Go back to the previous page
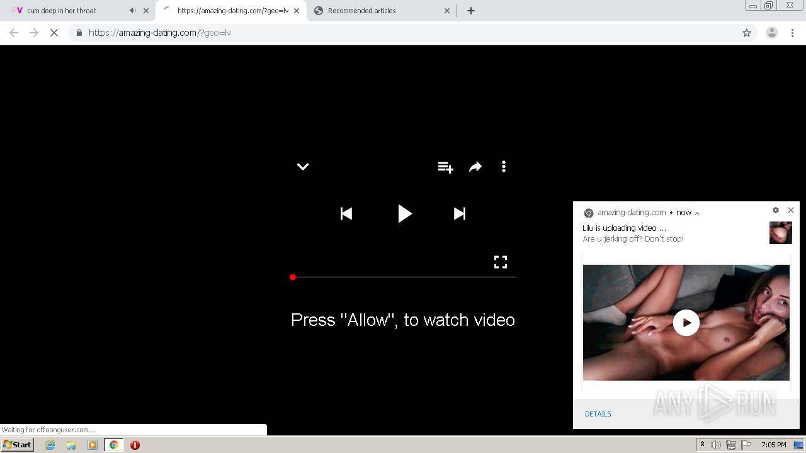 tap(14, 33)
